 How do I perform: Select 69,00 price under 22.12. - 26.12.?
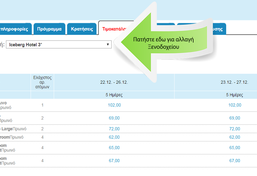pos(114,118)
